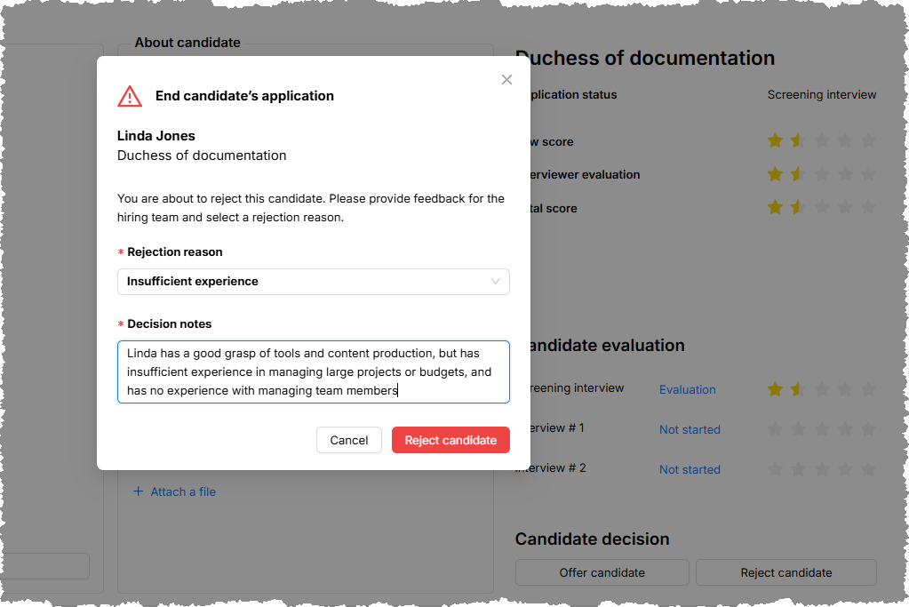Click the background page Reject candidate button
The image size is (909, 607).
pyautogui.click(x=786, y=573)
